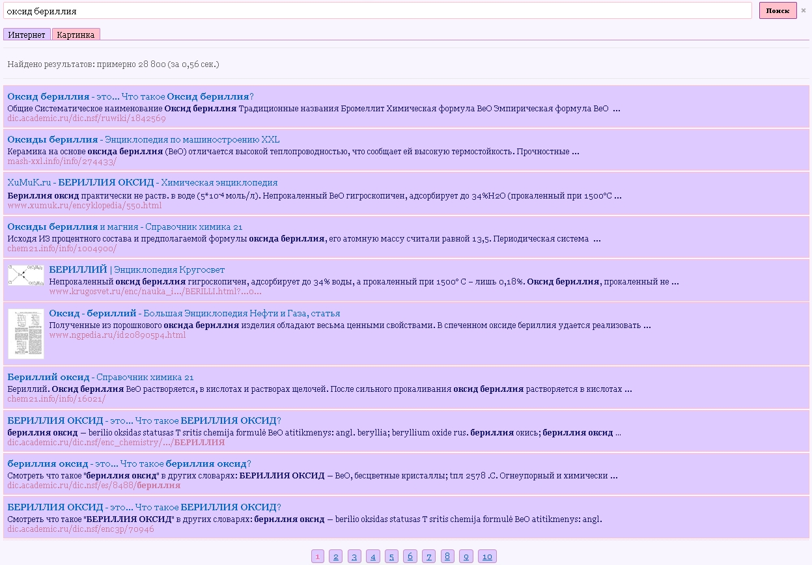Click the search input field
Image resolution: width=812 pixels, height=565 pixels.
[378, 10]
